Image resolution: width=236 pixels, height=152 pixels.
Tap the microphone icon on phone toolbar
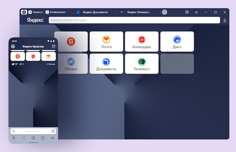click(x=14, y=138)
